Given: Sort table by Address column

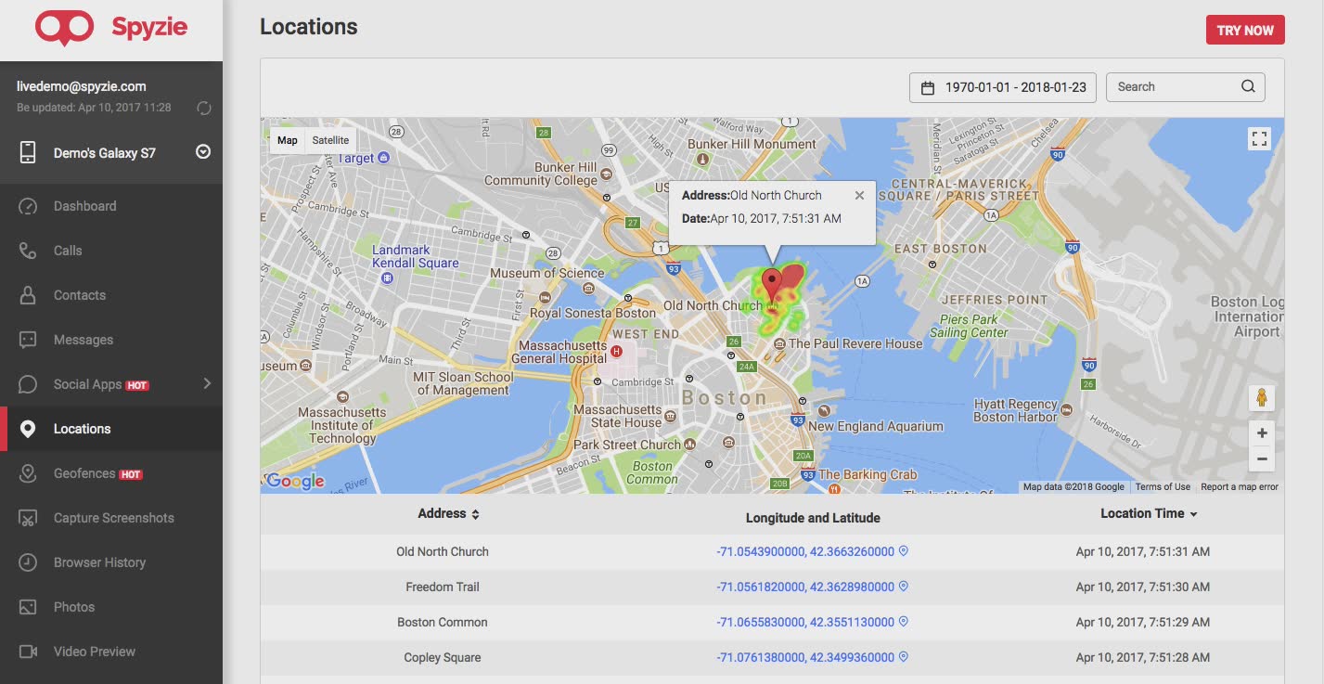Looking at the screenshot, I should point(448,513).
